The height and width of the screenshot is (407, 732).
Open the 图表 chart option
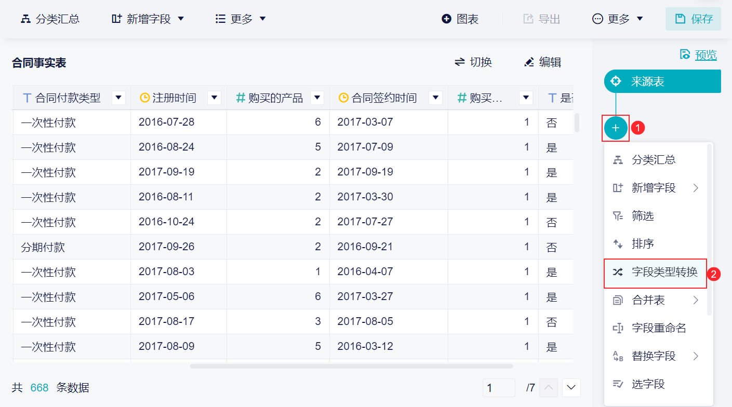pos(460,19)
